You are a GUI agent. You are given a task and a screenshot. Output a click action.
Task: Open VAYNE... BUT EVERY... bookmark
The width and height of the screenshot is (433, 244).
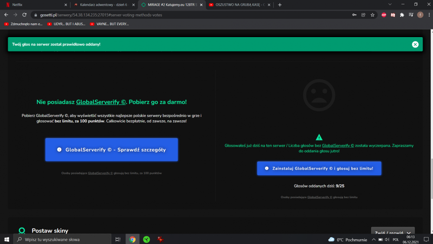pyautogui.click(x=110, y=24)
